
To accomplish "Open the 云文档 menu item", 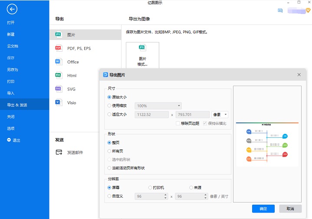I will 13,46.
